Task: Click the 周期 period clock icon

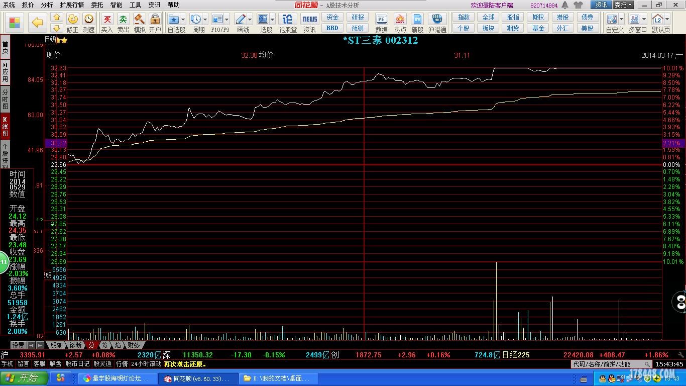Action: (195, 19)
